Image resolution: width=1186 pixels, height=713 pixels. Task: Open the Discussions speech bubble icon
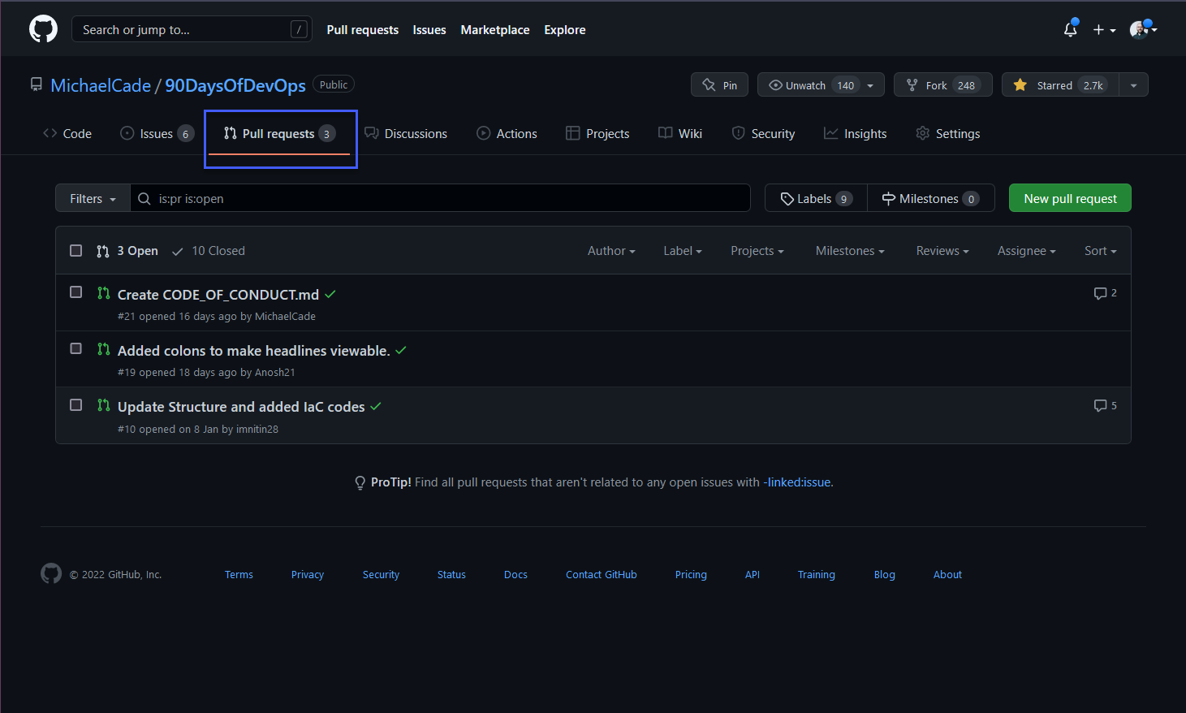372,132
